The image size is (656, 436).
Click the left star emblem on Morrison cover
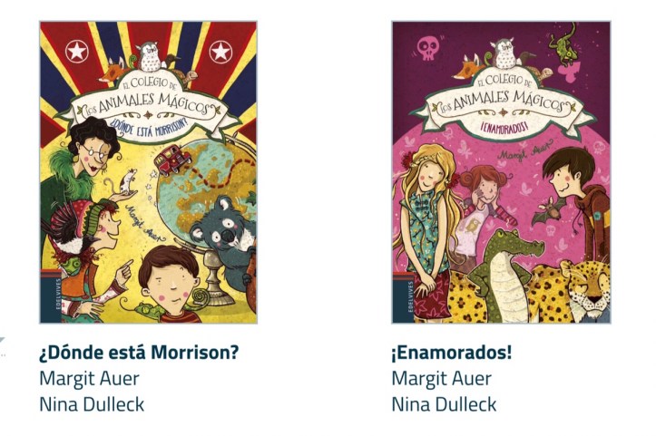point(77,51)
